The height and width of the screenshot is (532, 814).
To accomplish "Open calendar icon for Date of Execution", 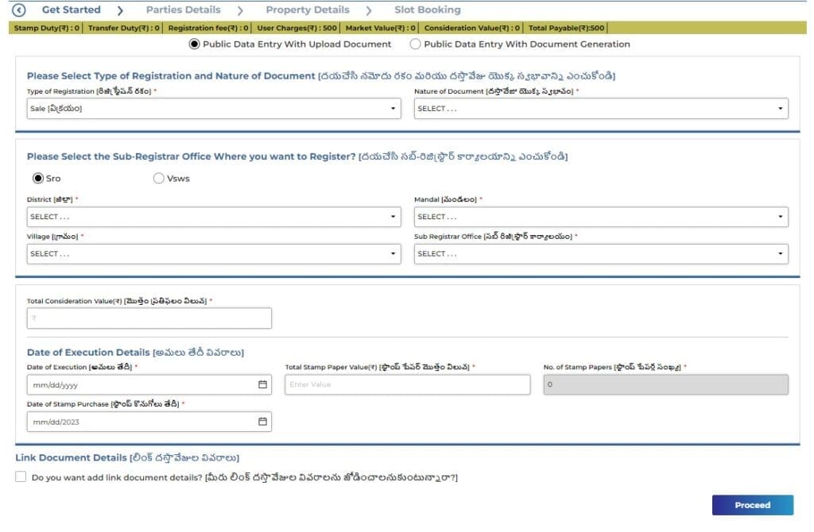I will (x=262, y=385).
